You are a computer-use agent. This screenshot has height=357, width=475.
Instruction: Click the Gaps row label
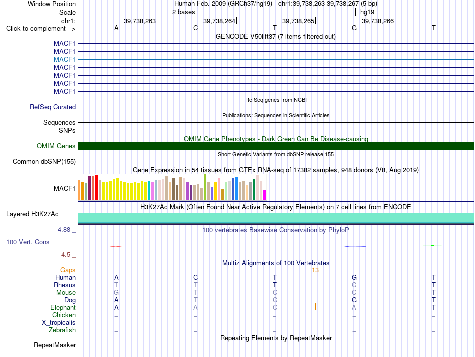[x=68, y=270]
